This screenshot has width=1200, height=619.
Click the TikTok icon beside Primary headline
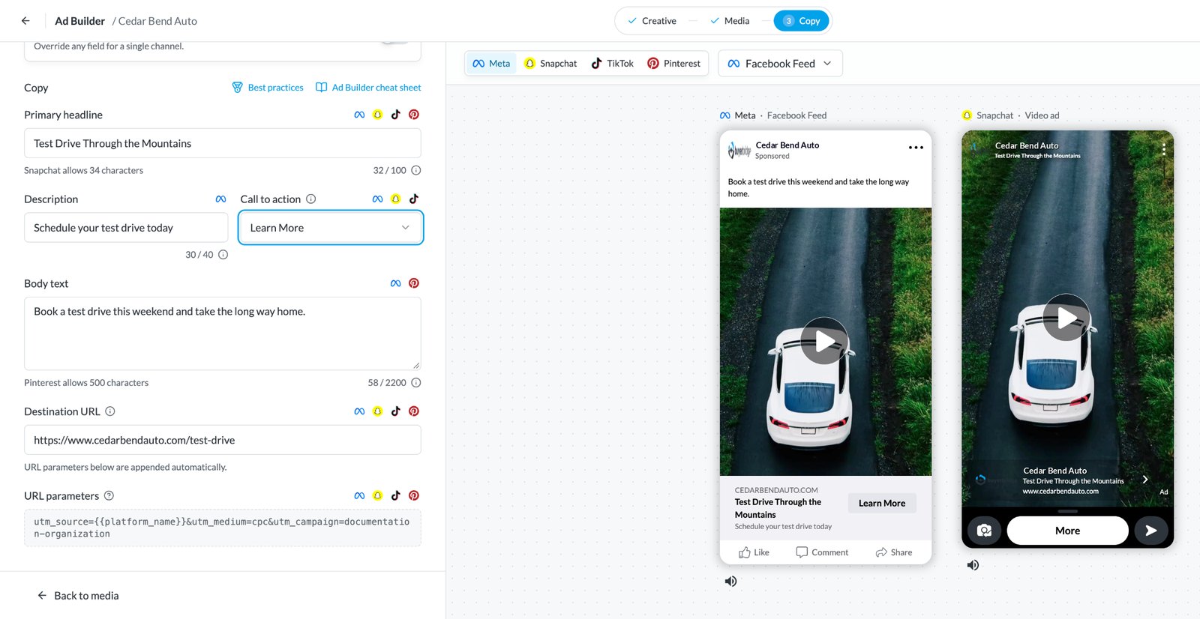395,115
